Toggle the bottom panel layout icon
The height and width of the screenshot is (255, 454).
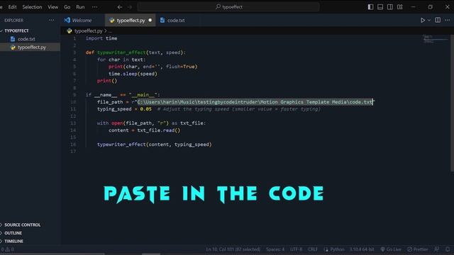[x=380, y=7]
